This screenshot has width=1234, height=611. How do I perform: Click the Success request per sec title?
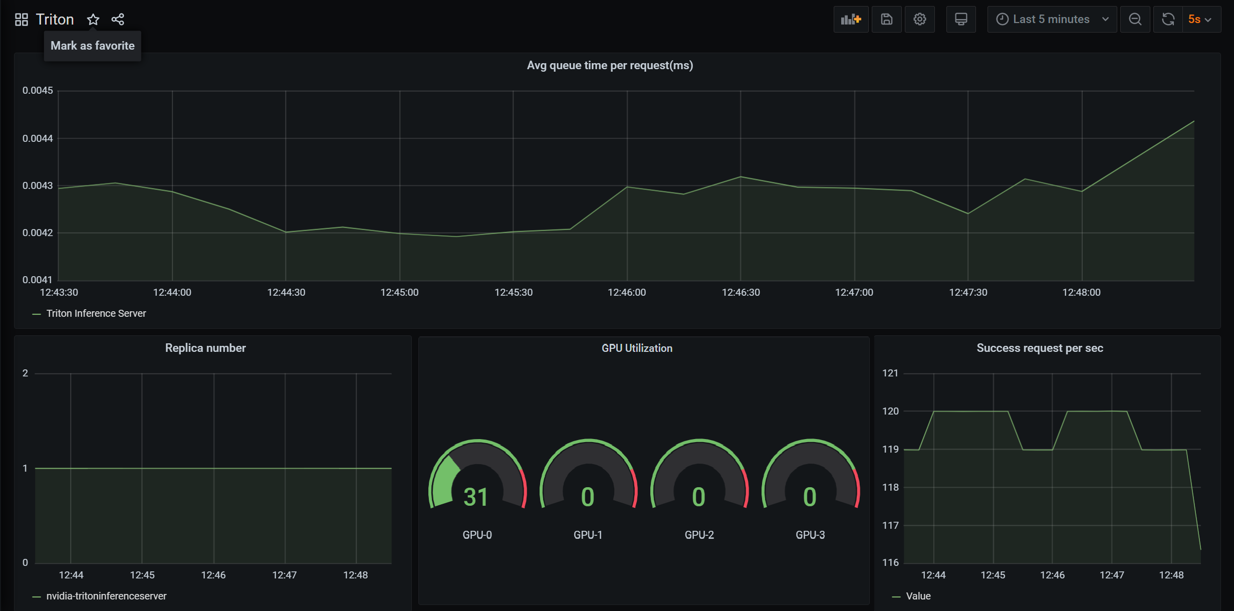(x=1040, y=348)
